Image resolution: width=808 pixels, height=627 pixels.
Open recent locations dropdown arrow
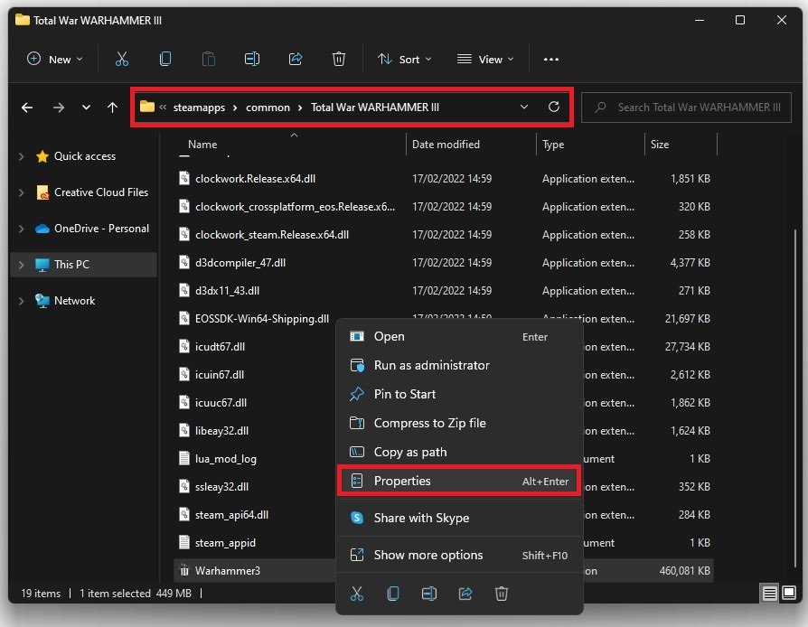(86, 108)
